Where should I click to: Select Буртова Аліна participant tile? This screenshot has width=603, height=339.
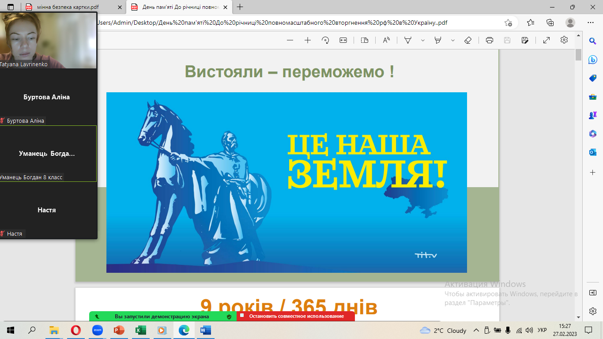(x=48, y=97)
